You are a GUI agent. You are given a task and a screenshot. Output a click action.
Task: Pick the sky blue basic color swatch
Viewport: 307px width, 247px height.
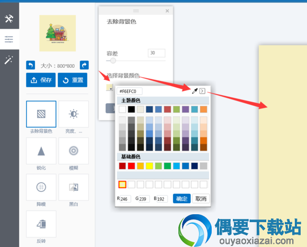[x=176, y=166]
